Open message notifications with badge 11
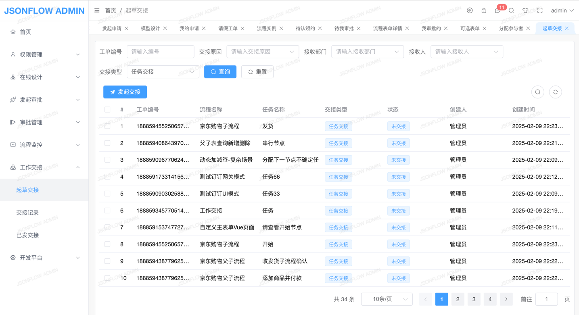579x315 pixels. pos(498,10)
